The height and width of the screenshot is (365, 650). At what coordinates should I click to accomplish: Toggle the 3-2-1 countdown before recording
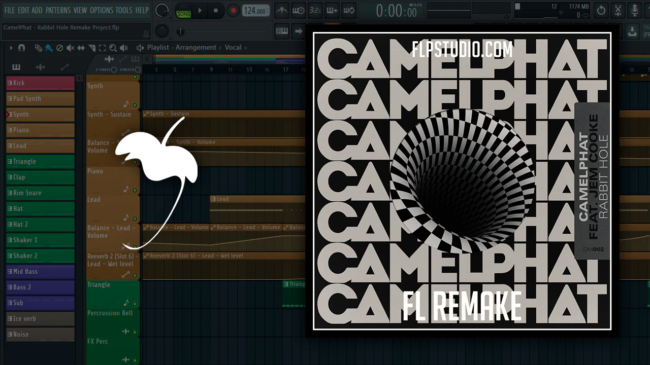click(x=315, y=10)
